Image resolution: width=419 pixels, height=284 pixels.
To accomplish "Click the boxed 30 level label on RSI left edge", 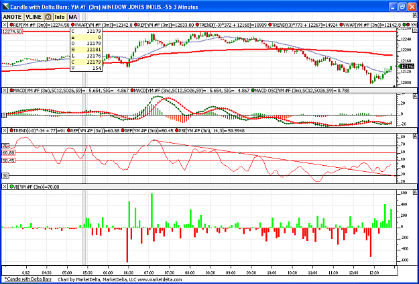I will click(5, 176).
